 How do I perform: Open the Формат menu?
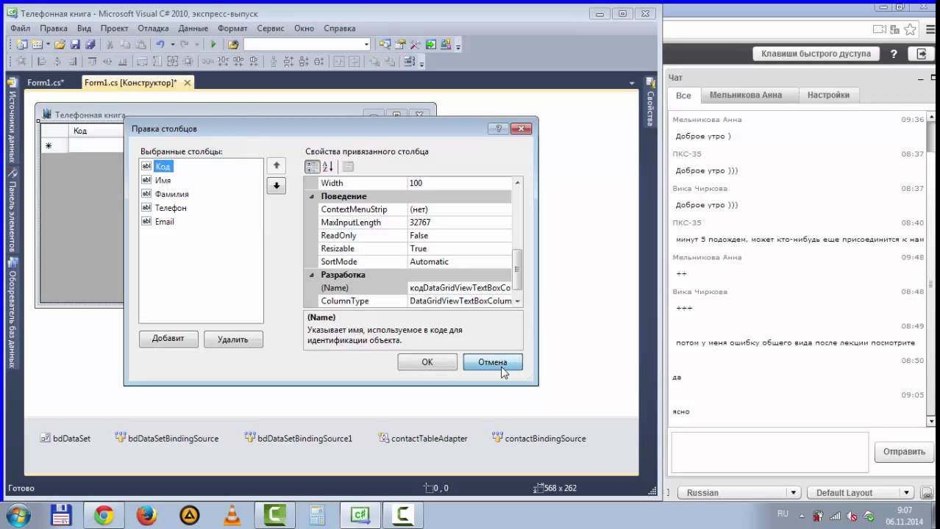coord(232,28)
